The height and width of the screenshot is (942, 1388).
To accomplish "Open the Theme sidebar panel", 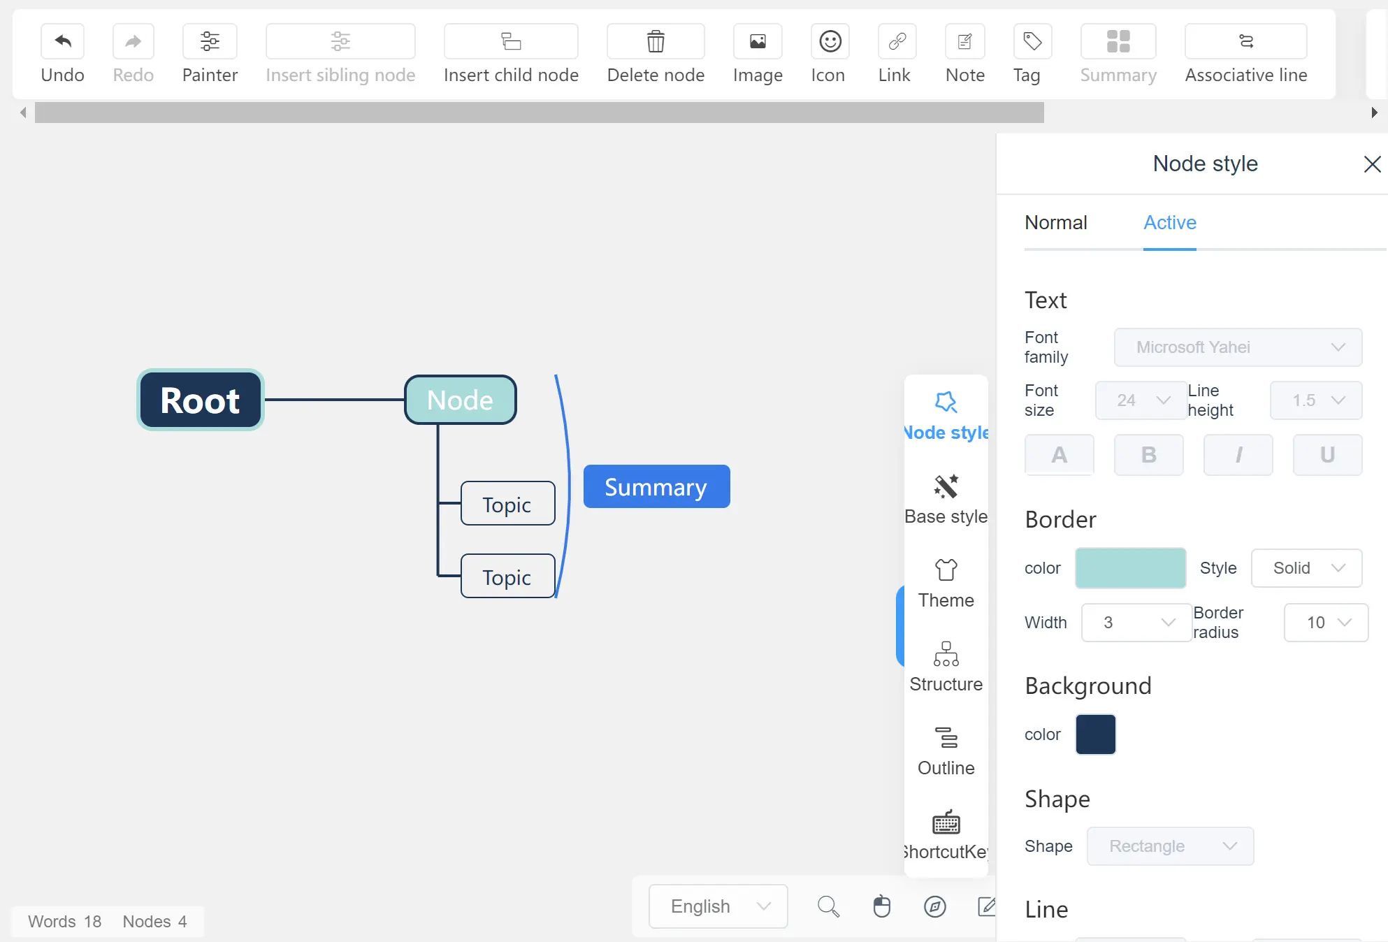I will (x=946, y=584).
